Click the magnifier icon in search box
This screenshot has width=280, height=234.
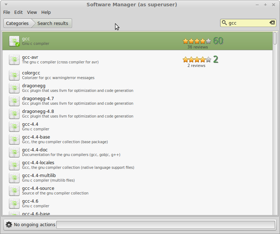224,23
